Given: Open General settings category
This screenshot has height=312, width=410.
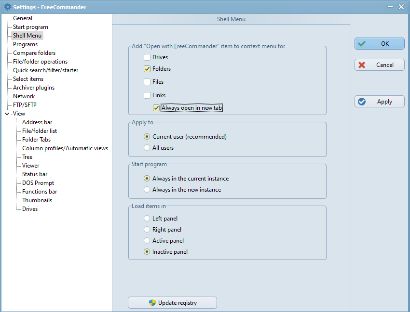Looking at the screenshot, I should (x=23, y=18).
